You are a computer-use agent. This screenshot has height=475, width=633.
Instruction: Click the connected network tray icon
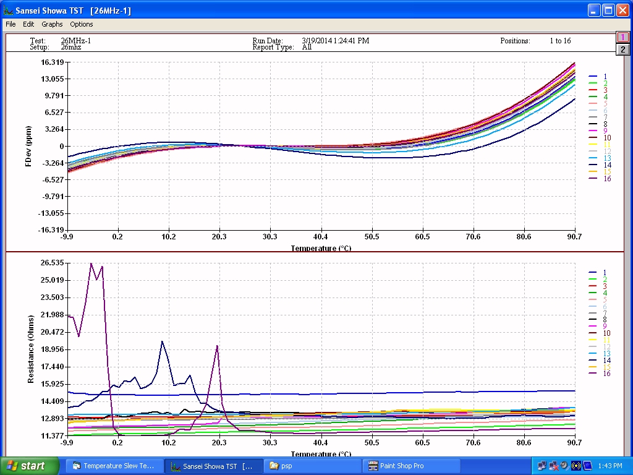[x=542, y=466]
